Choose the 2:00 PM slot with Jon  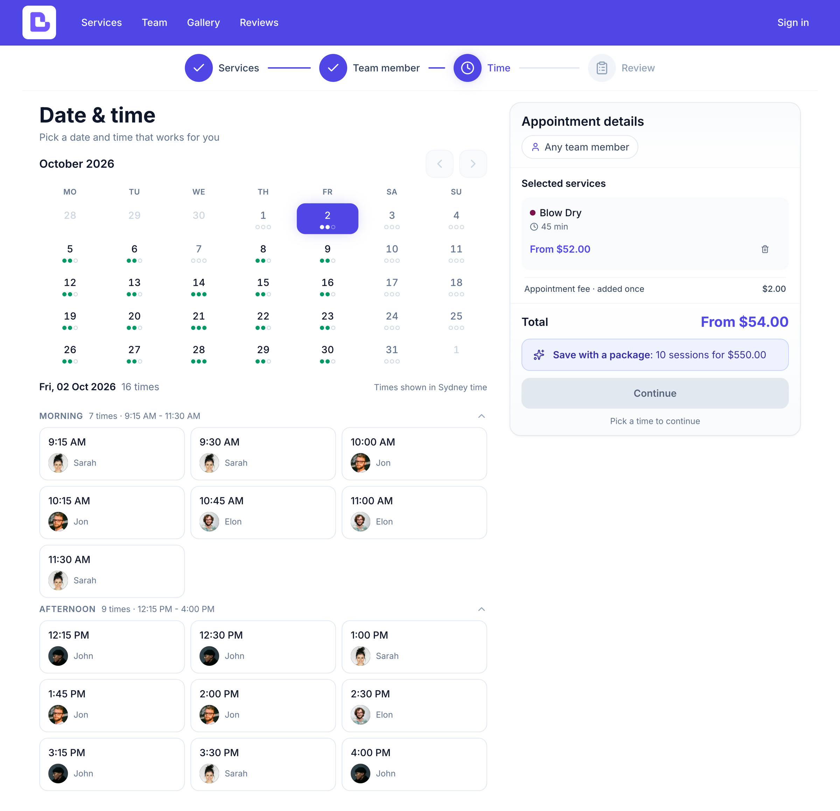(x=263, y=706)
